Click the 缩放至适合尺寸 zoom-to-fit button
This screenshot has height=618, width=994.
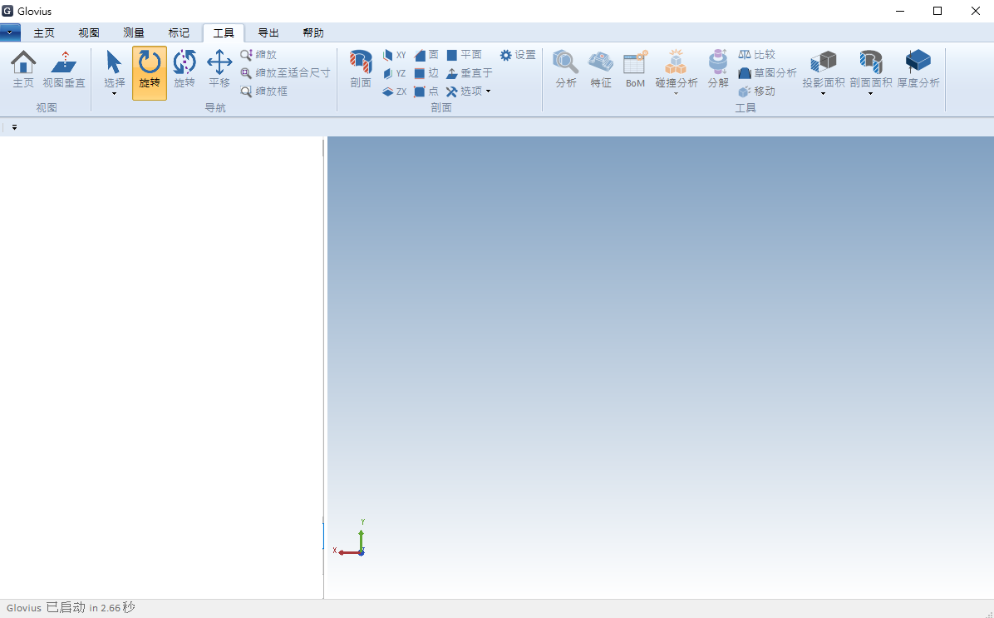coord(285,73)
